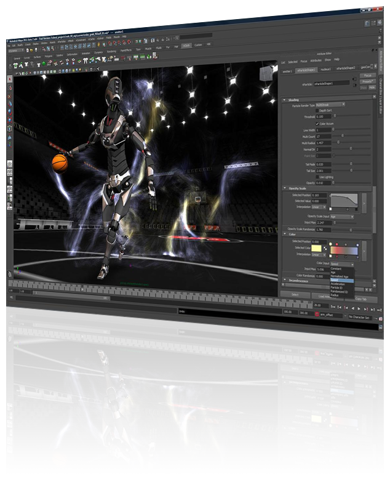
Task: Click the Opacity Scale Randomize slider handle
Action: [351, 230]
